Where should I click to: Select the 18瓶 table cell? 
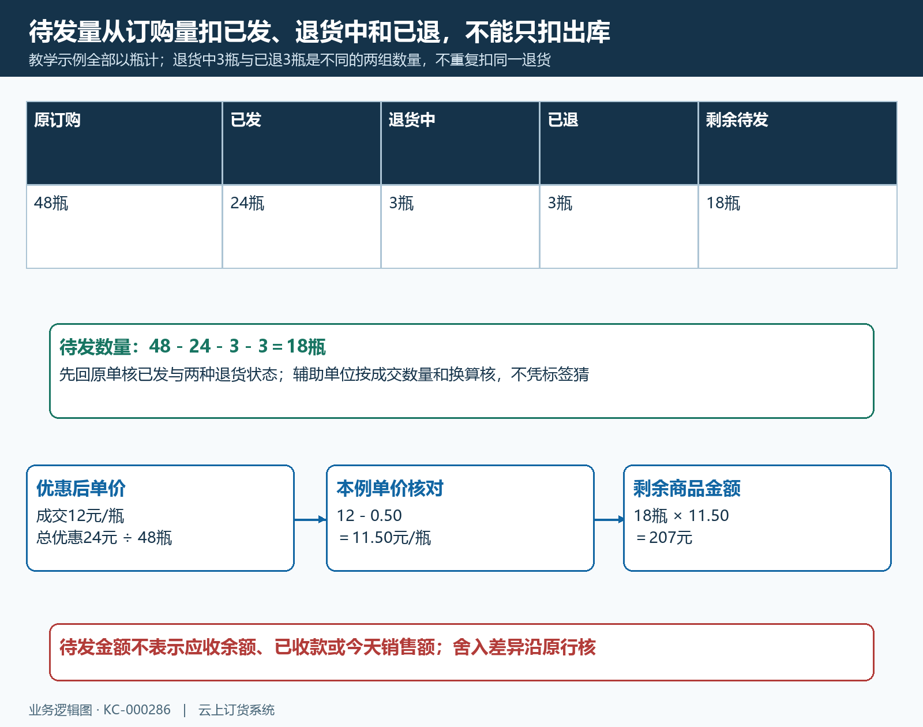[798, 226]
